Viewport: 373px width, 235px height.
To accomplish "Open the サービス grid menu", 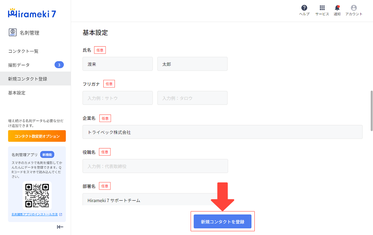I will point(322,10).
